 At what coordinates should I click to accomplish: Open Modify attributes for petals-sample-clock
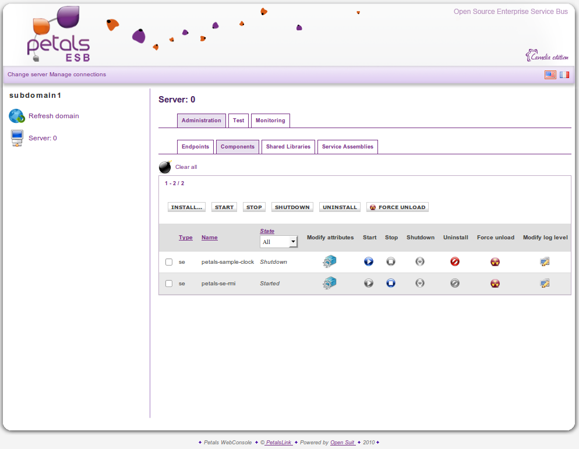tap(330, 262)
